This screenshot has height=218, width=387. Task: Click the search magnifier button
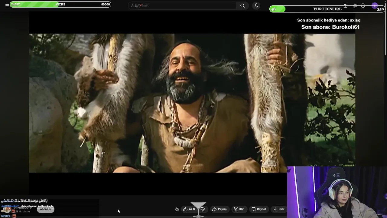pos(242,5)
